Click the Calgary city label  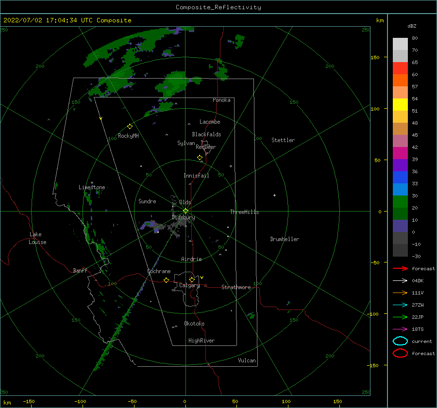(x=189, y=285)
